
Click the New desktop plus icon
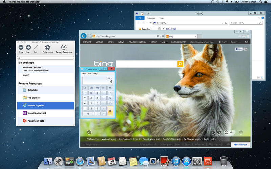21,48
